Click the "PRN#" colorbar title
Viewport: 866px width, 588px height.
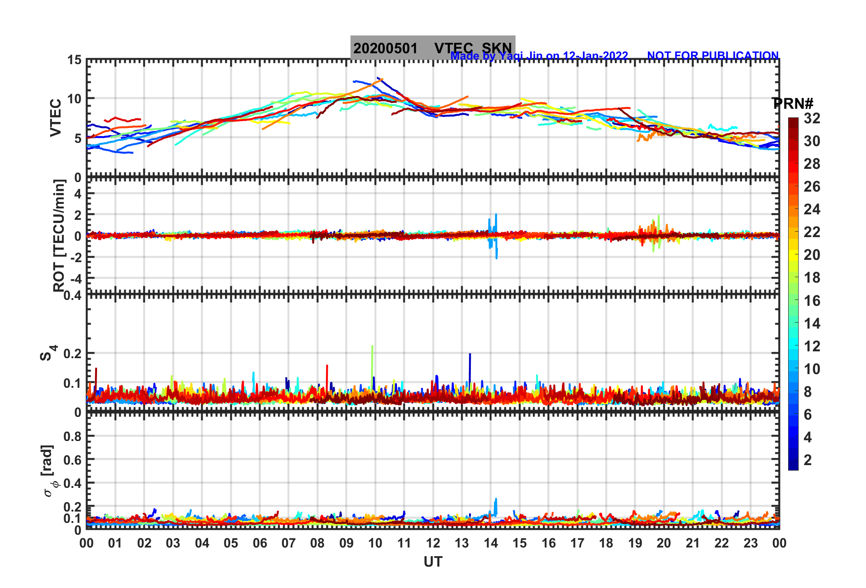tap(794, 104)
